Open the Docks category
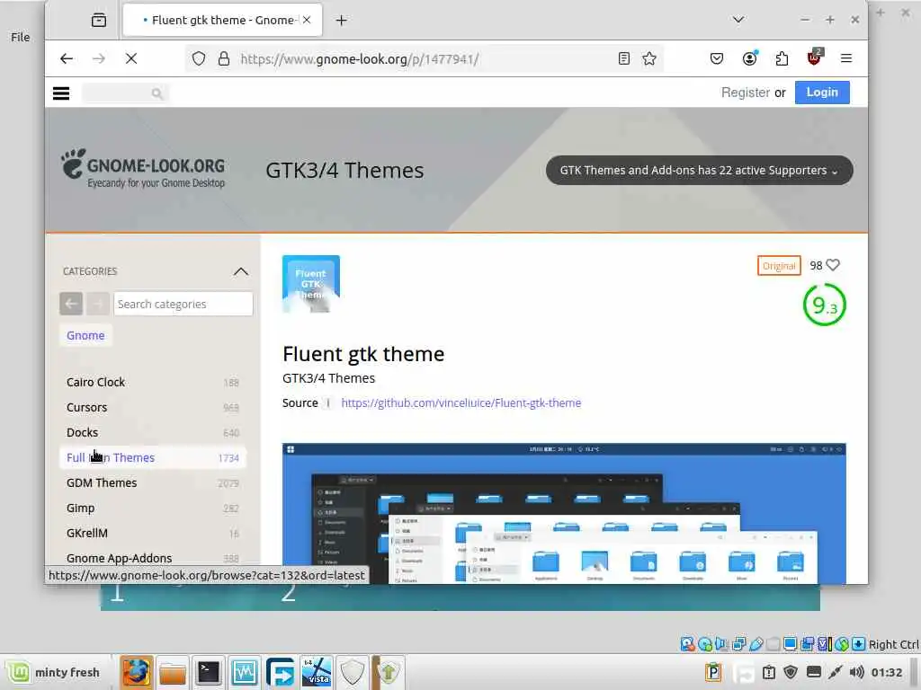The height and width of the screenshot is (690, 921). point(153,433)
